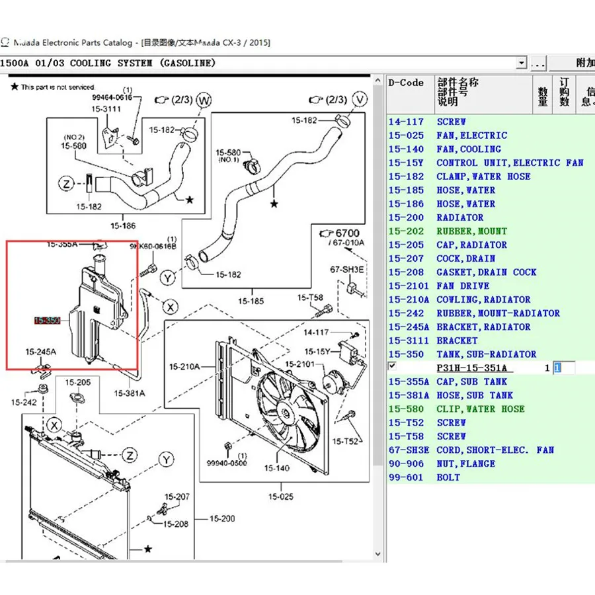Toggle checkbox for part P31H-15-351A
This screenshot has height=595, width=595.
pyautogui.click(x=392, y=366)
